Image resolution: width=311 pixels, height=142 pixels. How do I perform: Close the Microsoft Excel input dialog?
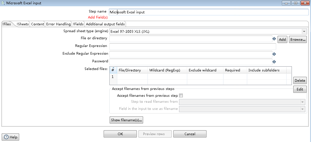click(305, 3)
